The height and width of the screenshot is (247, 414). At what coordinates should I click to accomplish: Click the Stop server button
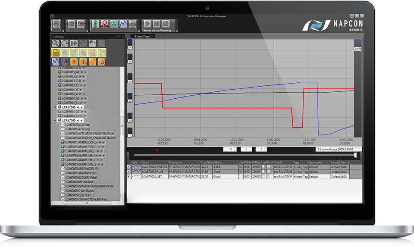click(166, 24)
